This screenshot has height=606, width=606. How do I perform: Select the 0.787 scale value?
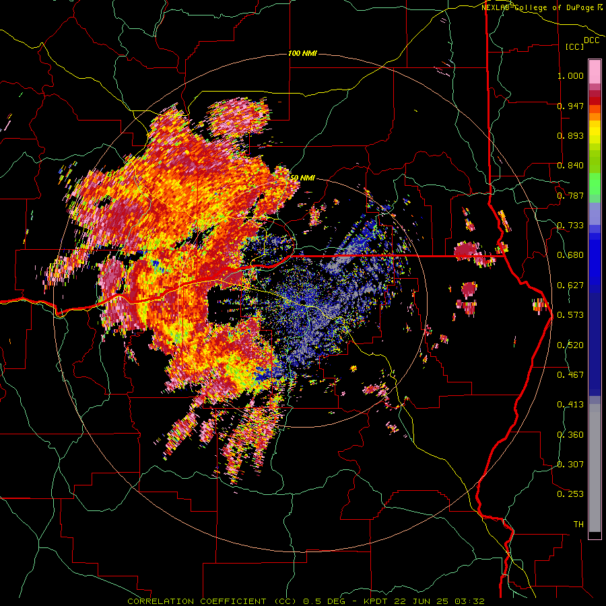[570, 195]
